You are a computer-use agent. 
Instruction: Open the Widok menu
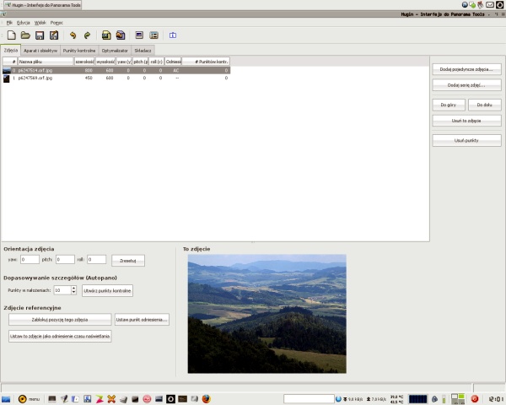40,23
